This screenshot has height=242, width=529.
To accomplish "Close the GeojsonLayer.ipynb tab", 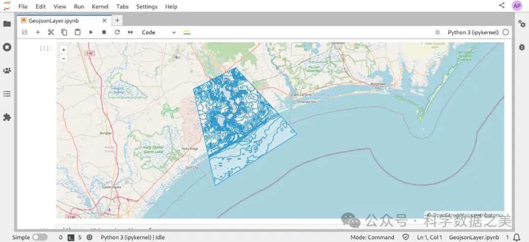I will [x=104, y=21].
